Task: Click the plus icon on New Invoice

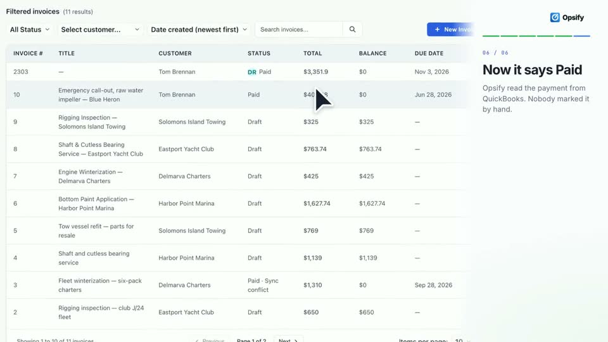Action: [438, 30]
